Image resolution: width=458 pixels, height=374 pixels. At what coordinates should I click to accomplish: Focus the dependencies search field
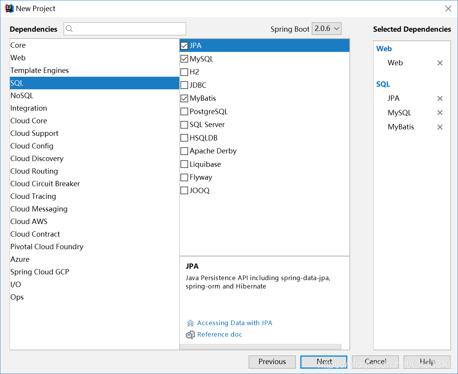(x=125, y=29)
